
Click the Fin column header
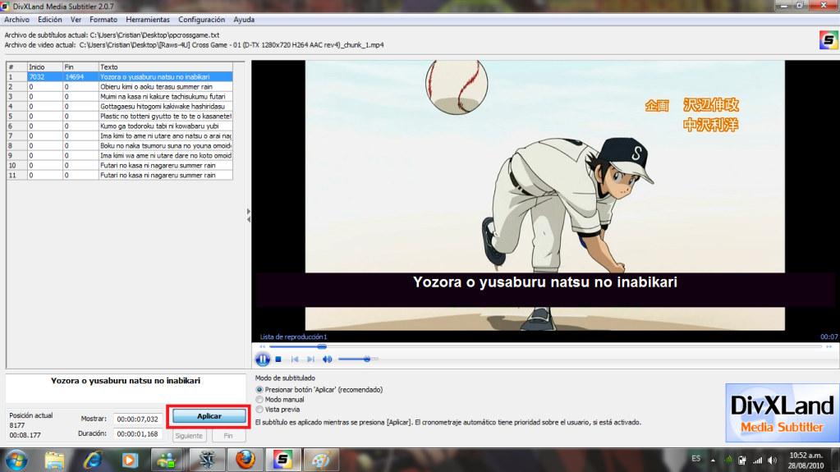coord(80,67)
